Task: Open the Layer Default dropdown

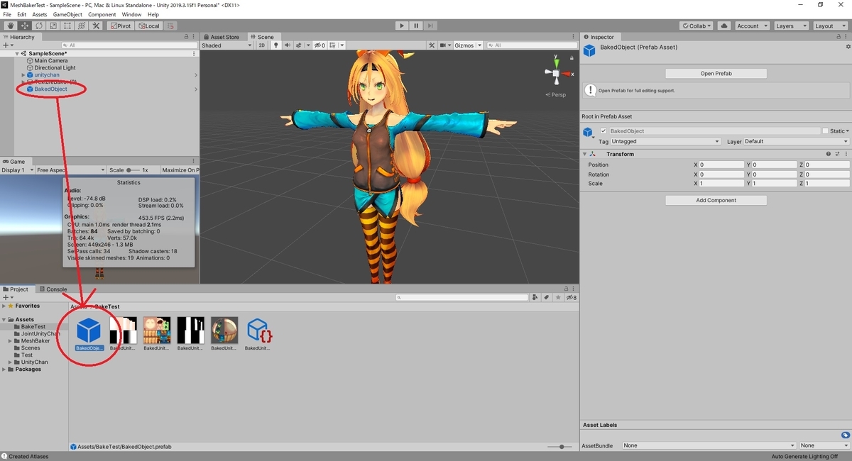Action: 795,141
